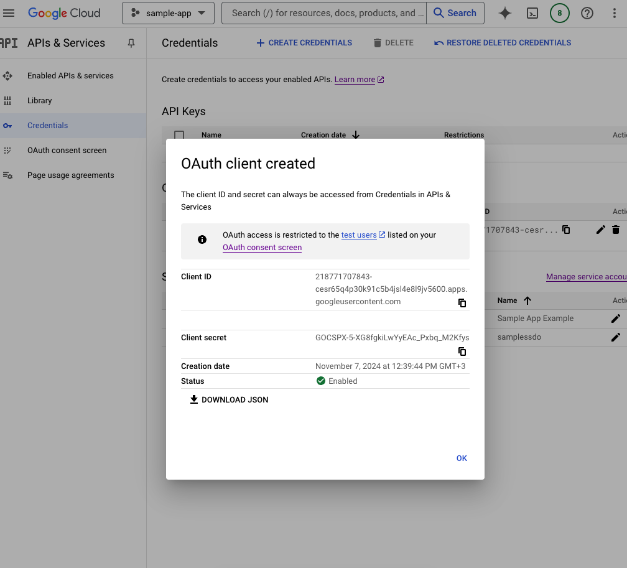The height and width of the screenshot is (568, 627).
Task: Open the sample-app project selector dropdown
Action: click(x=168, y=13)
